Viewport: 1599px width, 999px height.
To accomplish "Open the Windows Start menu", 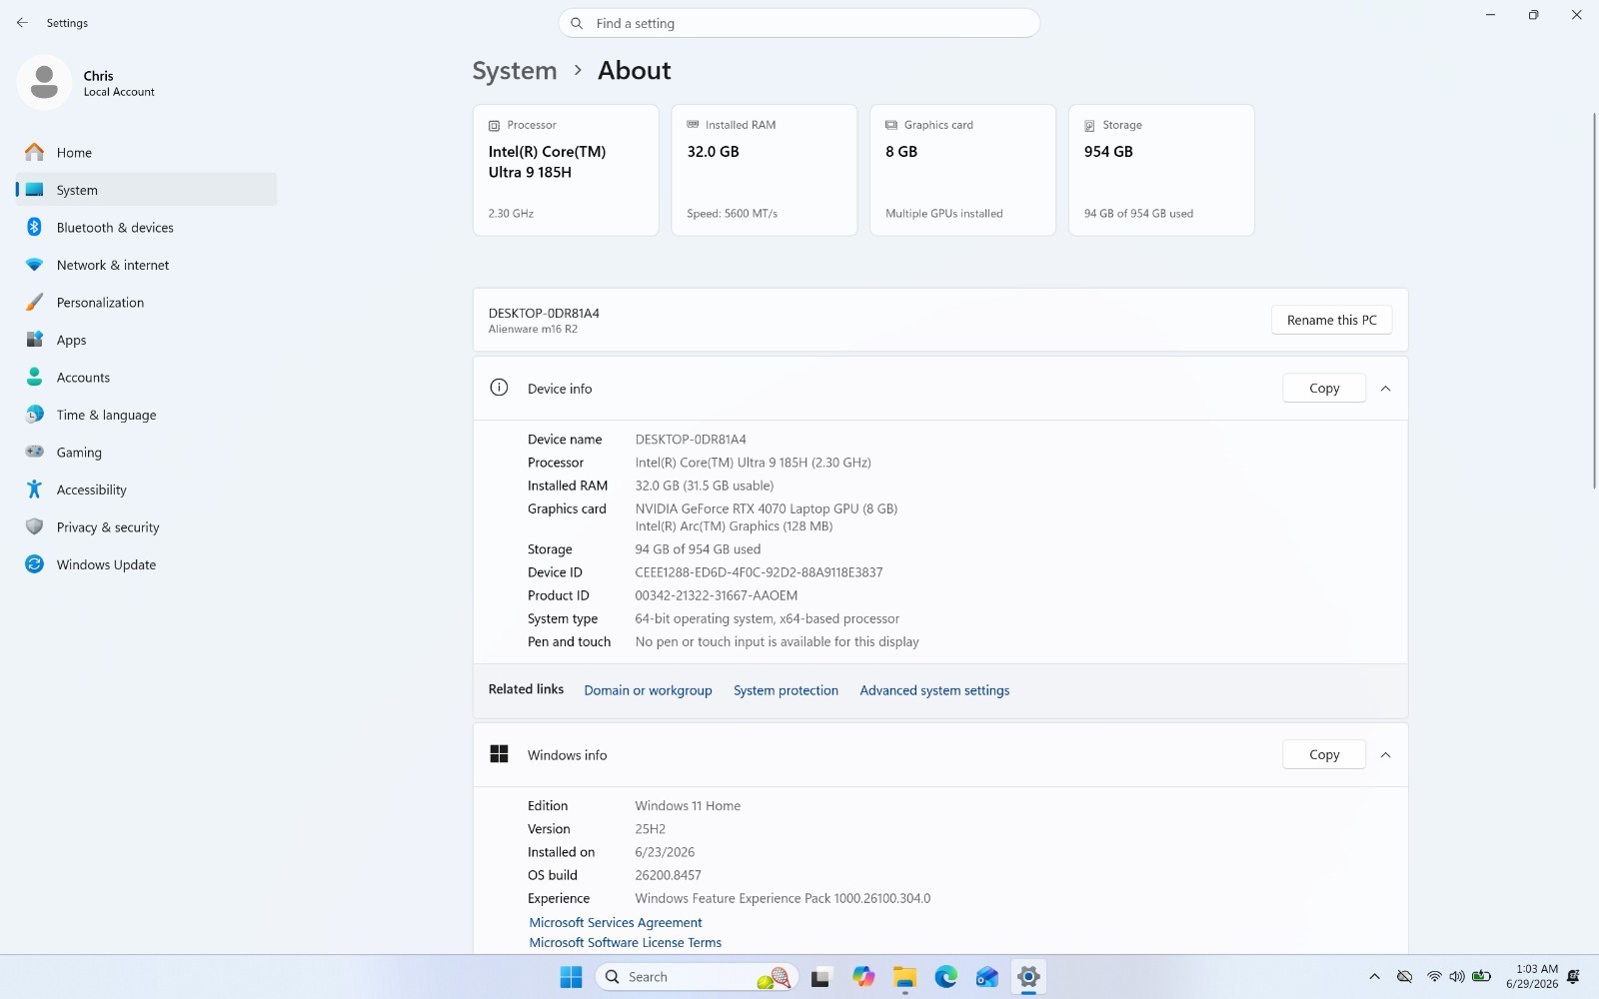I will pos(571,977).
